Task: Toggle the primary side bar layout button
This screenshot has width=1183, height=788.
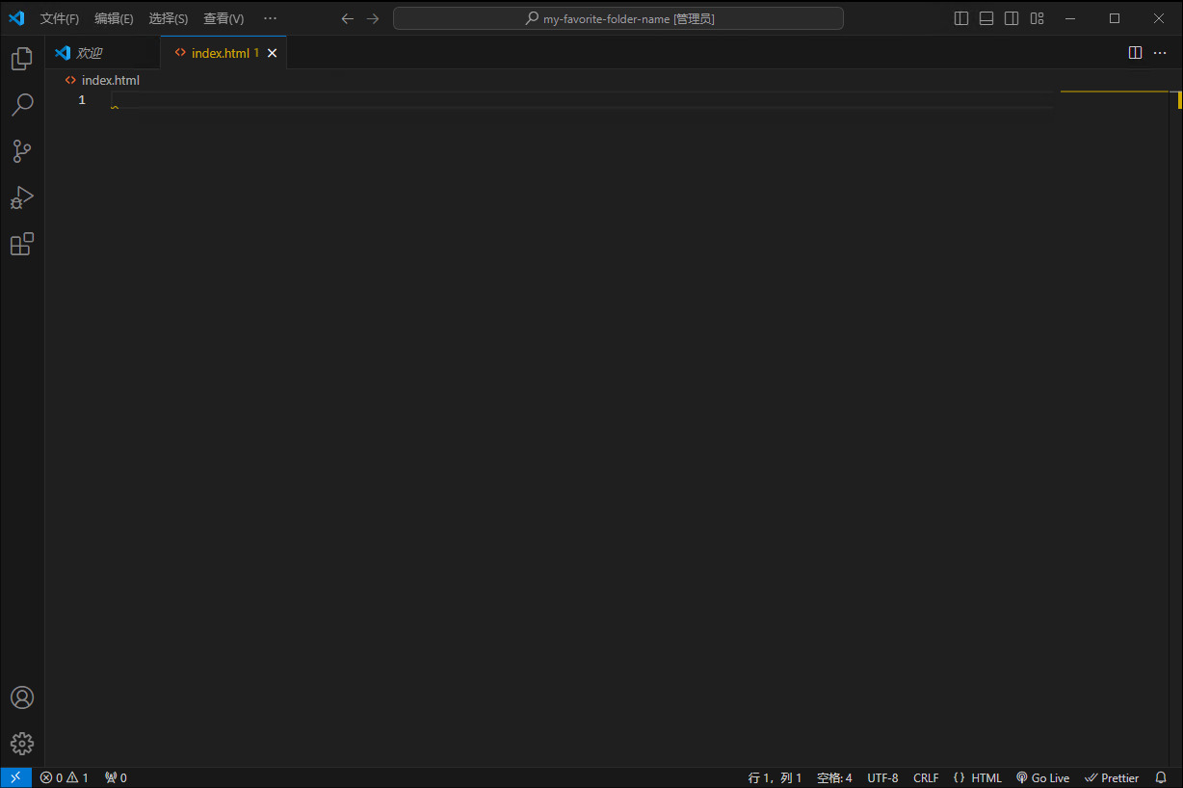Action: [x=961, y=18]
